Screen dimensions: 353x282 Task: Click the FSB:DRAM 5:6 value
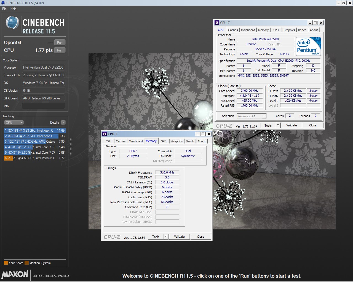click(167, 178)
